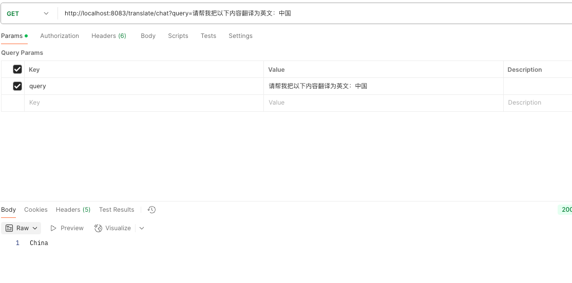The height and width of the screenshot is (283, 572).
Task: Switch to the request Body tab
Action: pos(148,36)
